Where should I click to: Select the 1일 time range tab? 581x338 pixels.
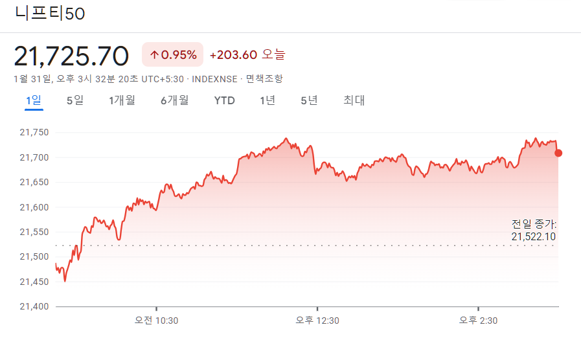(x=34, y=100)
